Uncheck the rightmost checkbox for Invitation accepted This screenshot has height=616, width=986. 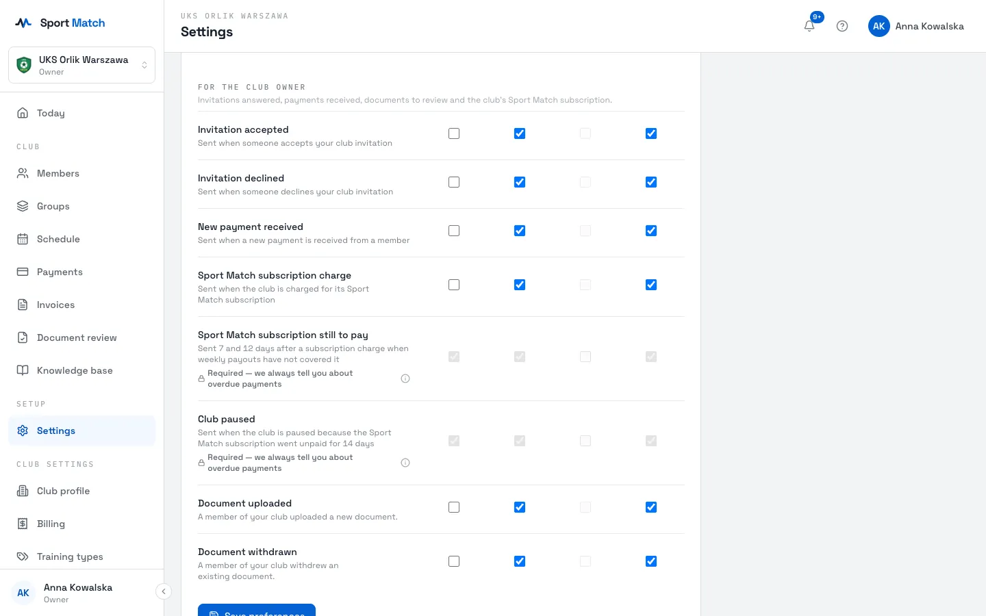(x=651, y=133)
